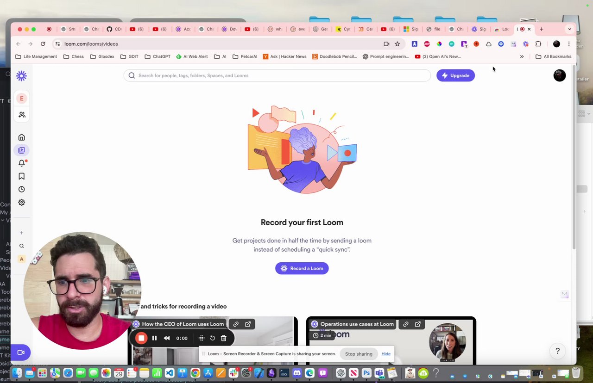
Task: Copy link icon on CEO of Loom video
Action: (236, 324)
